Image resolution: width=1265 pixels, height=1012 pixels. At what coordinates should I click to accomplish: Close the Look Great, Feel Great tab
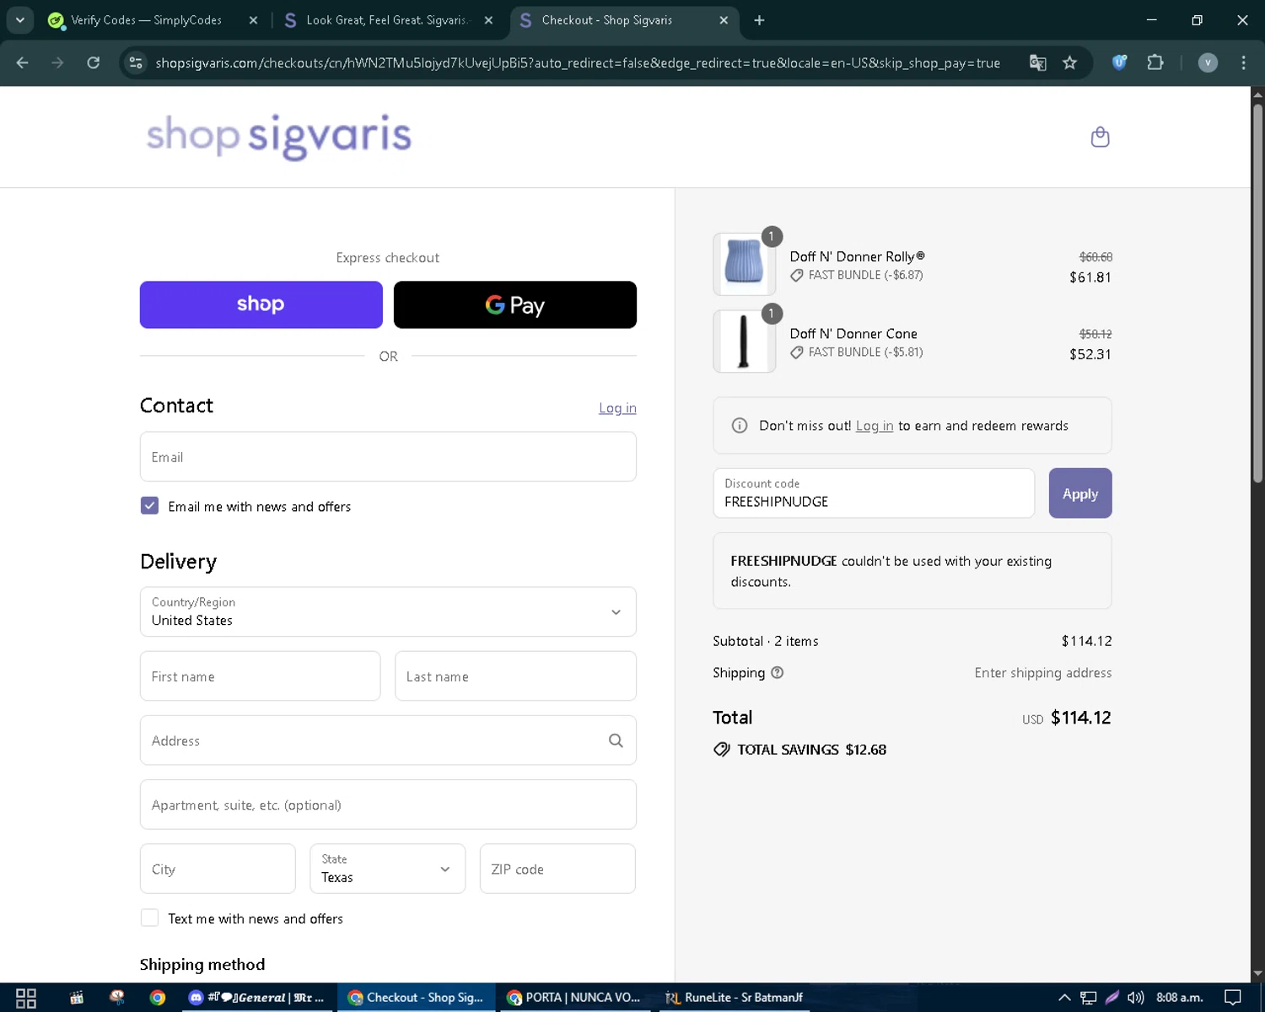point(488,20)
